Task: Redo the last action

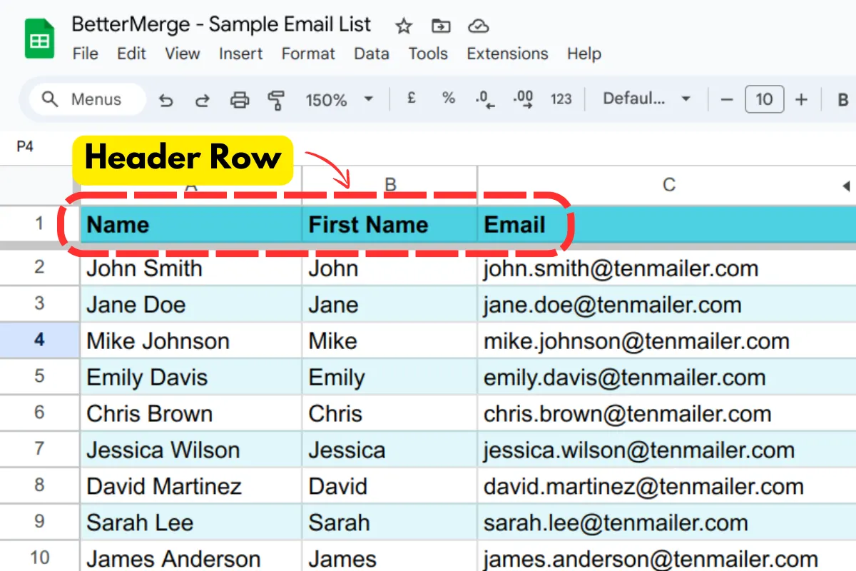Action: click(x=203, y=100)
